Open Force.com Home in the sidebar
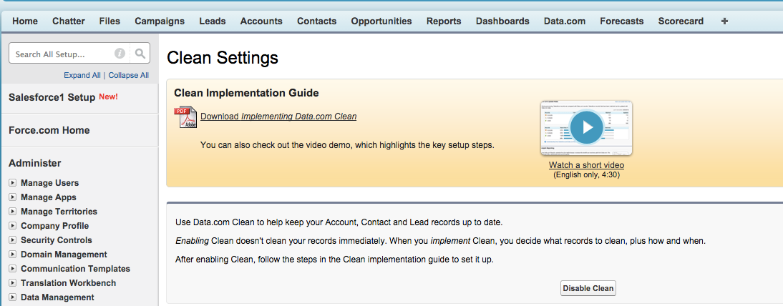The width and height of the screenshot is (783, 306). coord(49,130)
